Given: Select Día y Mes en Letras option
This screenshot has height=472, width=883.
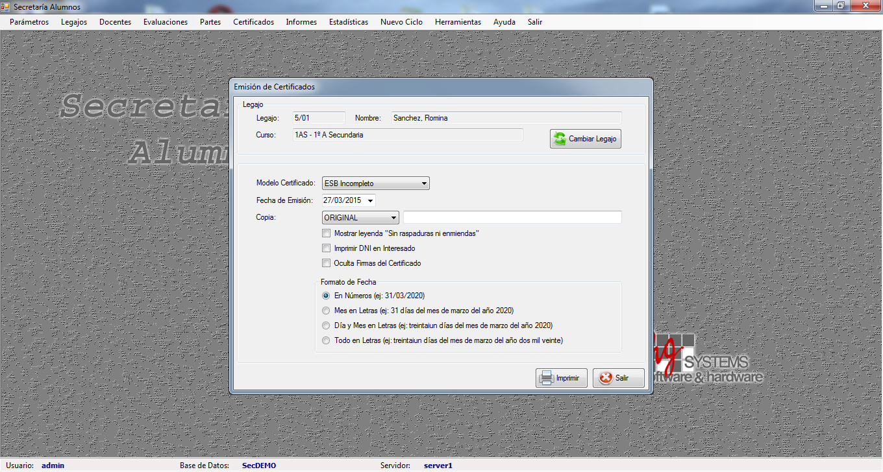Looking at the screenshot, I should (327, 325).
